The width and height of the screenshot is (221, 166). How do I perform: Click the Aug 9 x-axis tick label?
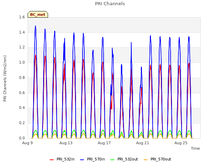27,143
